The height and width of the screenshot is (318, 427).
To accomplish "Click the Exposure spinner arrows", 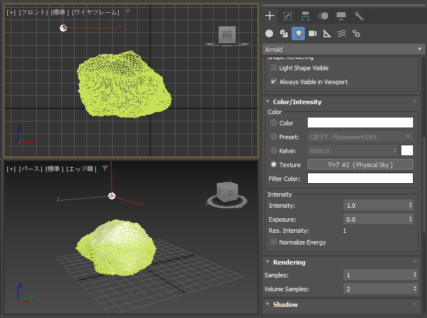I will pos(410,219).
